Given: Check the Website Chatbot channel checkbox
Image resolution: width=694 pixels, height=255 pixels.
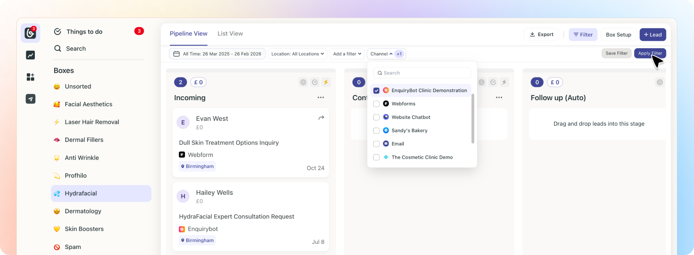Looking at the screenshot, I should click(376, 117).
